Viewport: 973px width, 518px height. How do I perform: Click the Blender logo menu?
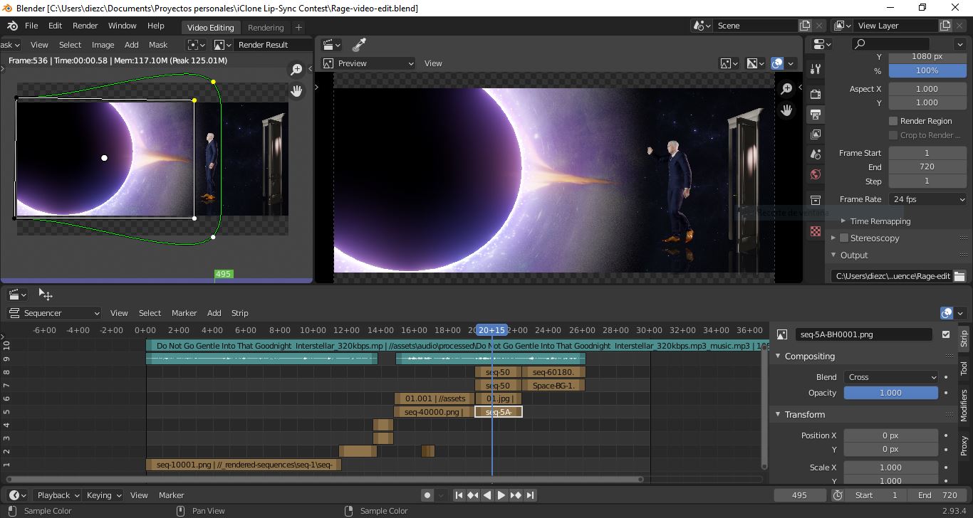[x=13, y=26]
